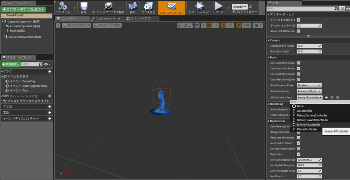
Task: Open Auto Possess Player dropdown
Action: (x=309, y=85)
